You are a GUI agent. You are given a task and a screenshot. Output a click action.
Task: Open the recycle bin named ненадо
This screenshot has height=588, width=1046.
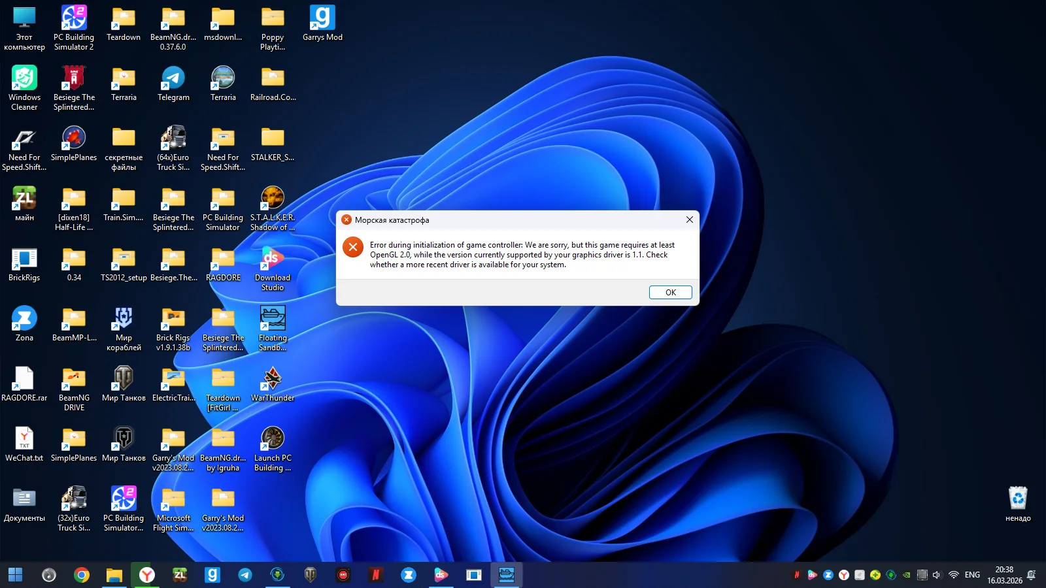coord(1018,504)
